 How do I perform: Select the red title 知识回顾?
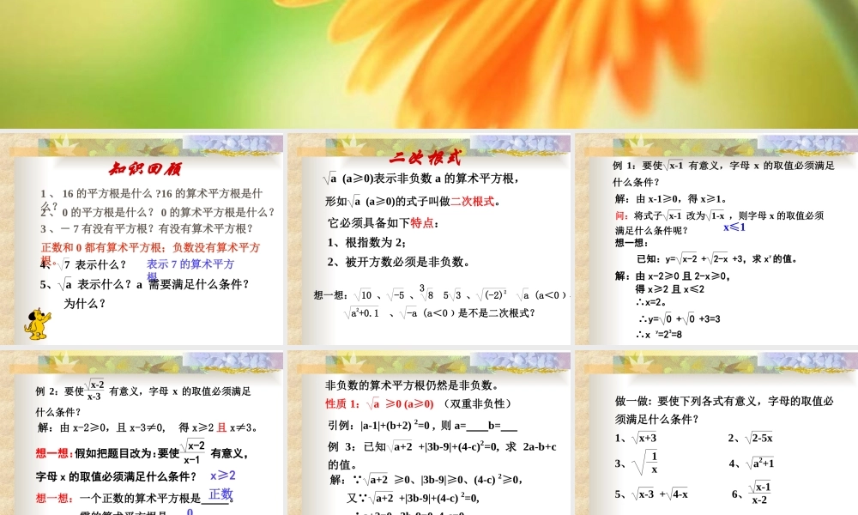(145, 168)
